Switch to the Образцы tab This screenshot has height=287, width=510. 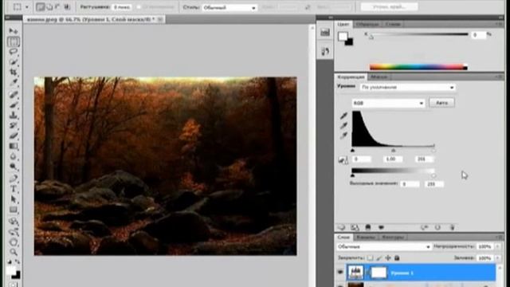[x=367, y=25]
